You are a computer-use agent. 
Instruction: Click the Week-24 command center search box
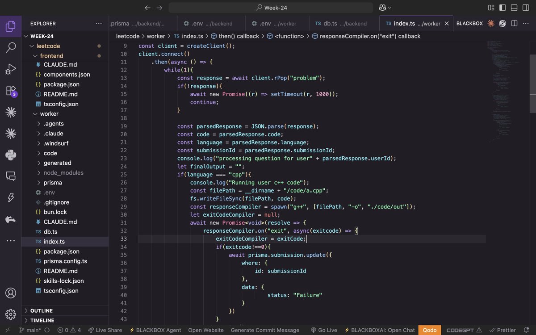[271, 8]
